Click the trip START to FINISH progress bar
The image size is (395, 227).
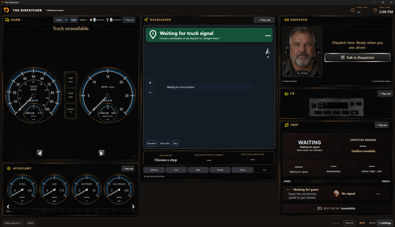click(x=337, y=182)
